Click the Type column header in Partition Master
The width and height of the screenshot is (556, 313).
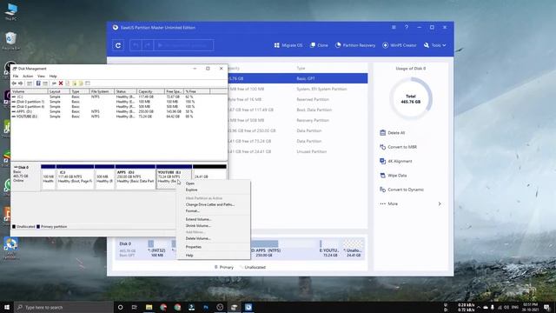click(x=301, y=68)
